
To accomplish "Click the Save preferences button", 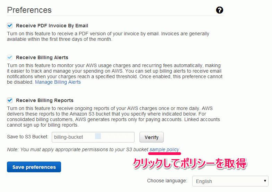I will [34, 167].
